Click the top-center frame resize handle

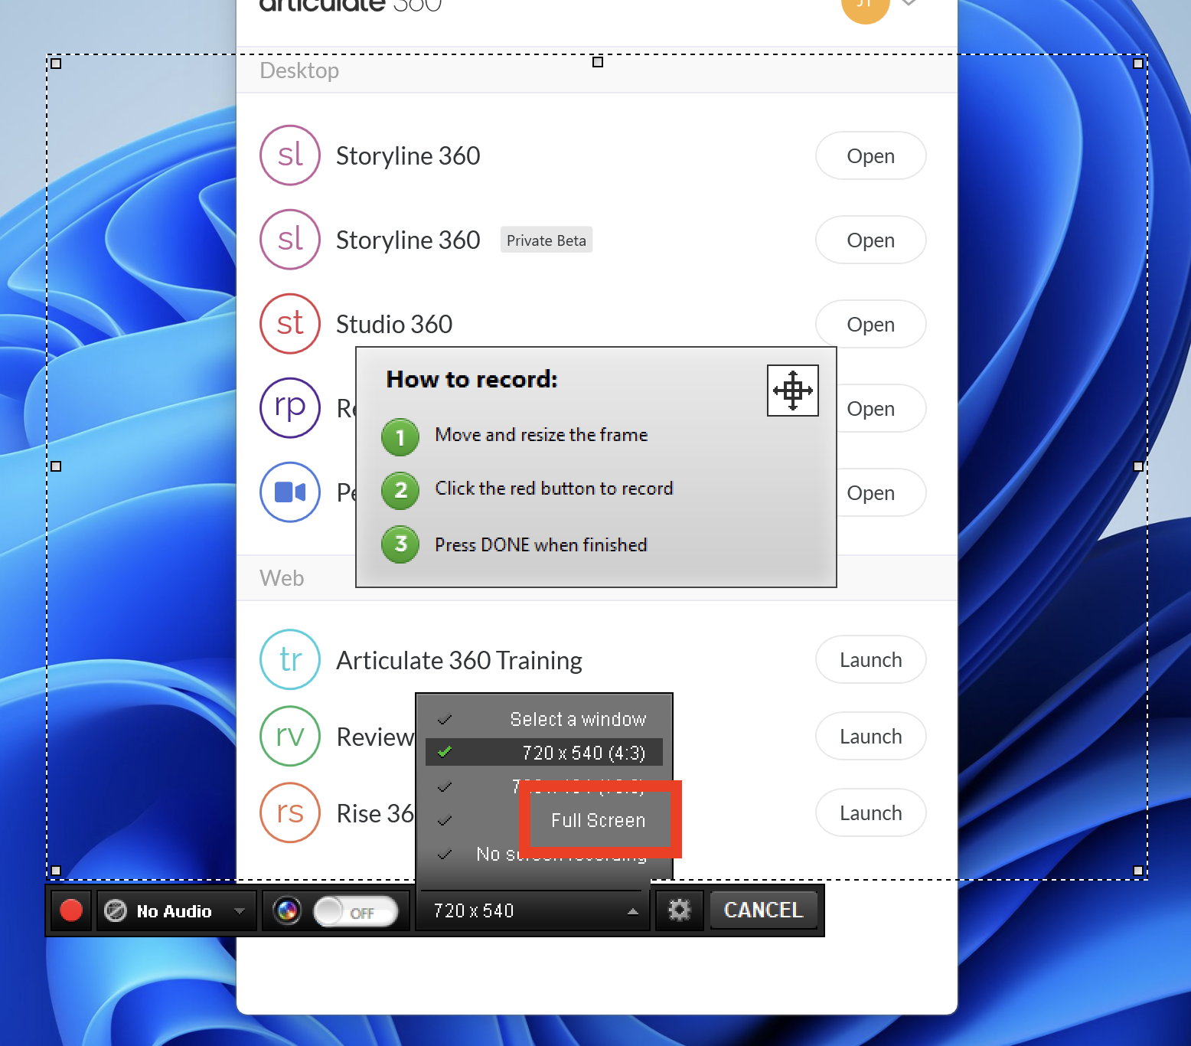click(x=598, y=62)
